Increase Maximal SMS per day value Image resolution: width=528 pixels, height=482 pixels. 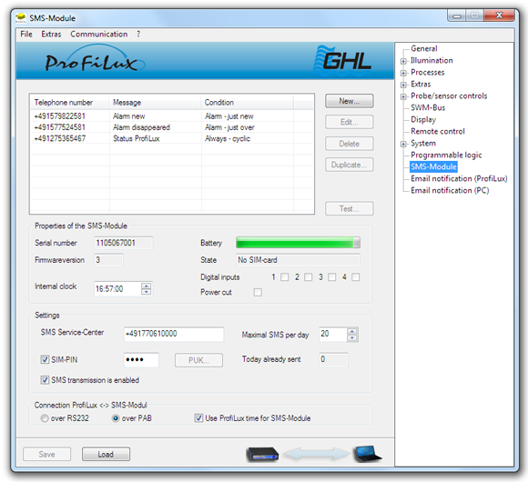pos(352,331)
